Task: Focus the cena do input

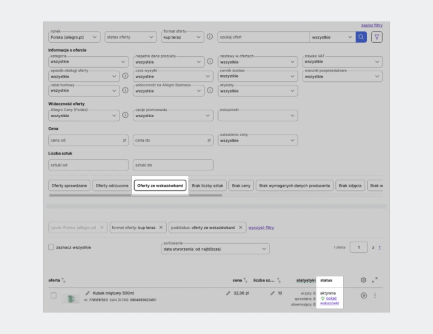Action: [173, 140]
